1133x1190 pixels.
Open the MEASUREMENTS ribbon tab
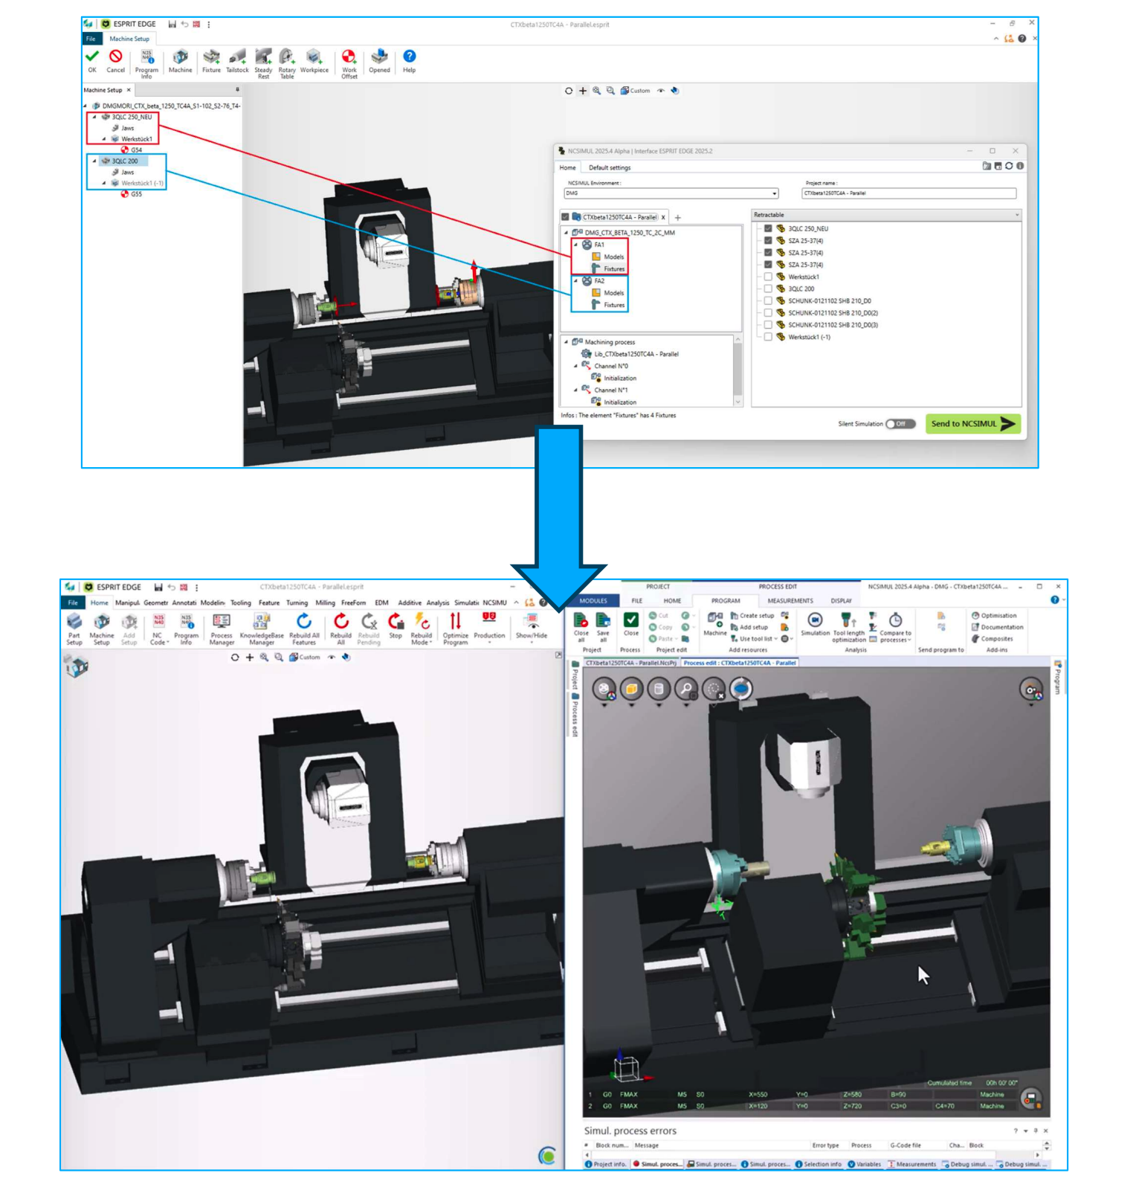point(790,601)
